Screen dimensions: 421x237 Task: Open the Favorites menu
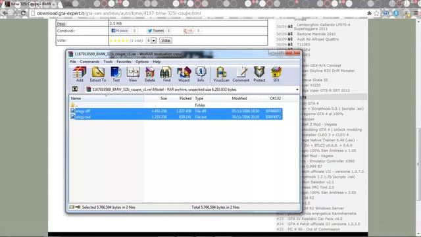coord(124,62)
